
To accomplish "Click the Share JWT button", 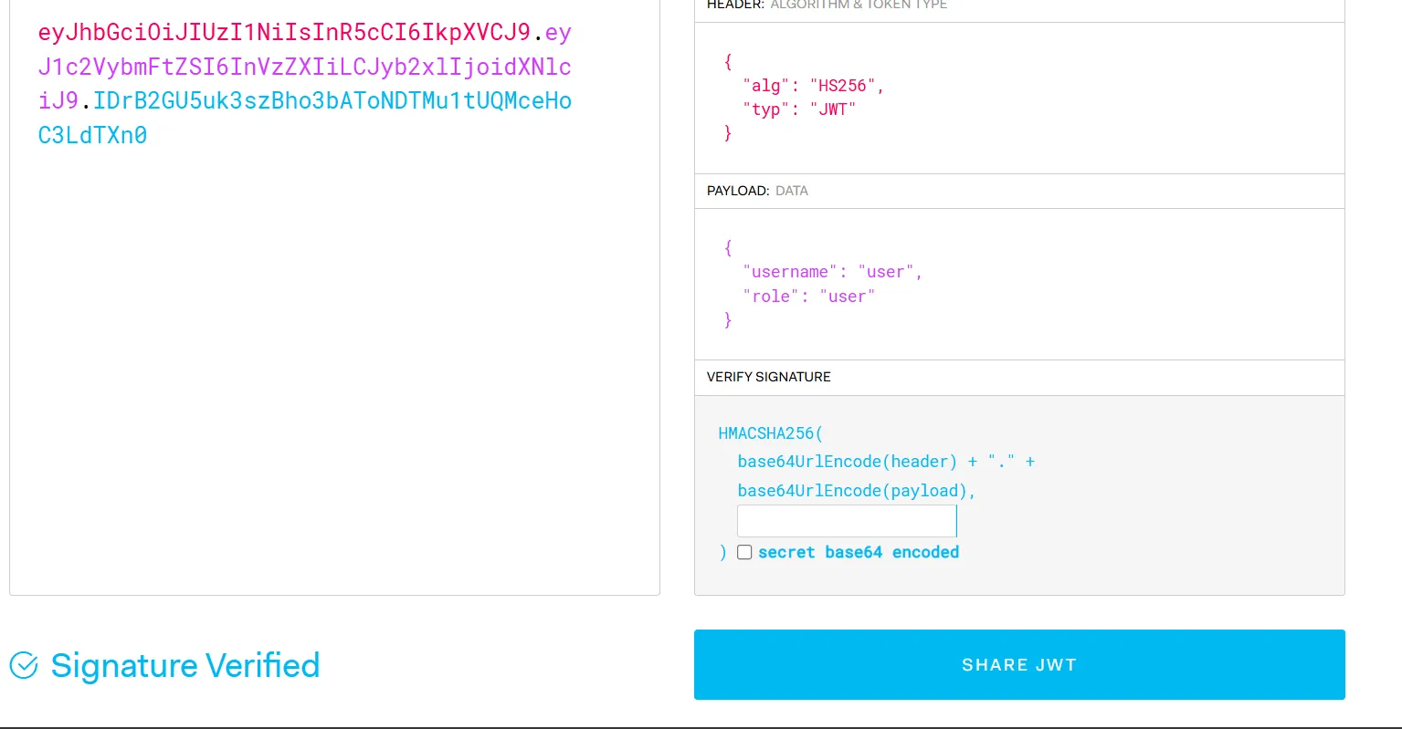I will pos(1019,664).
